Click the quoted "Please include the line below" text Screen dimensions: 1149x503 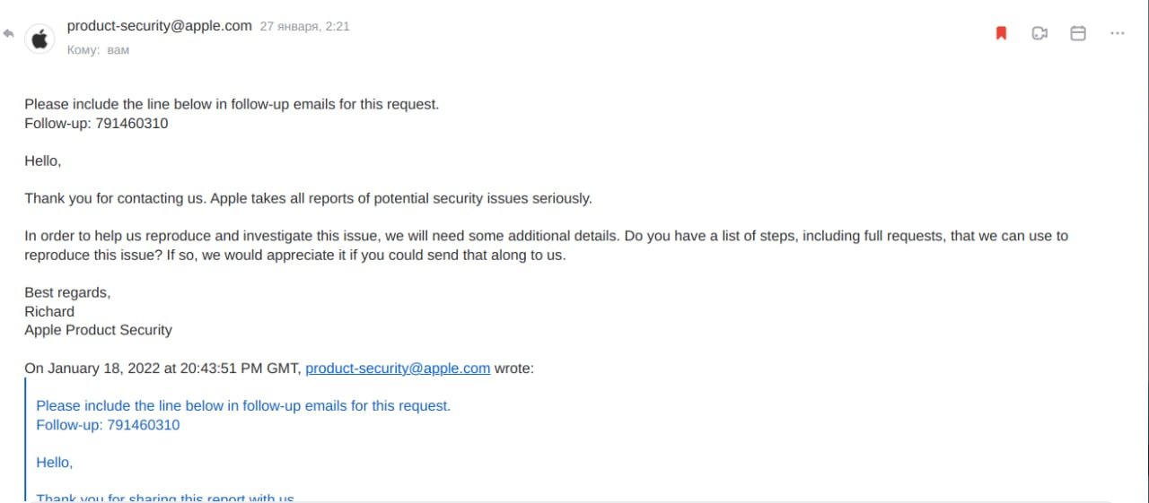[x=243, y=406]
